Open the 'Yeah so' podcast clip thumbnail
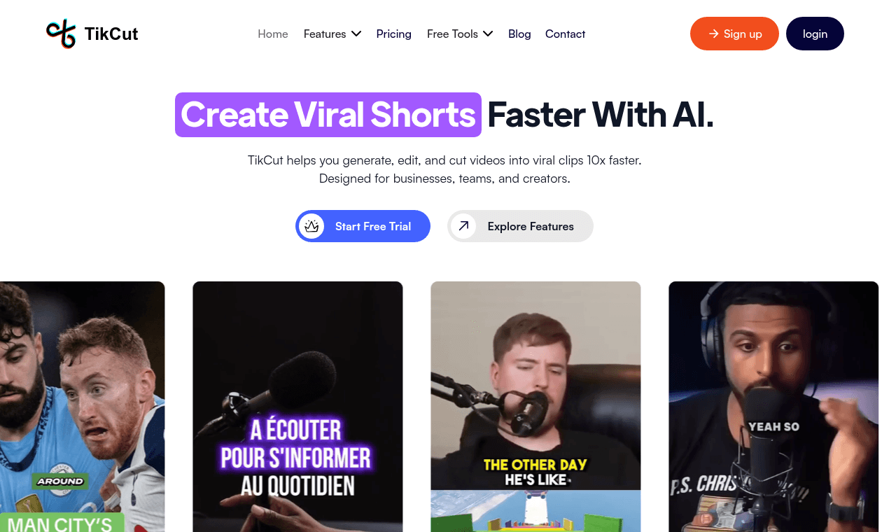This screenshot has width=889, height=532. [773, 407]
